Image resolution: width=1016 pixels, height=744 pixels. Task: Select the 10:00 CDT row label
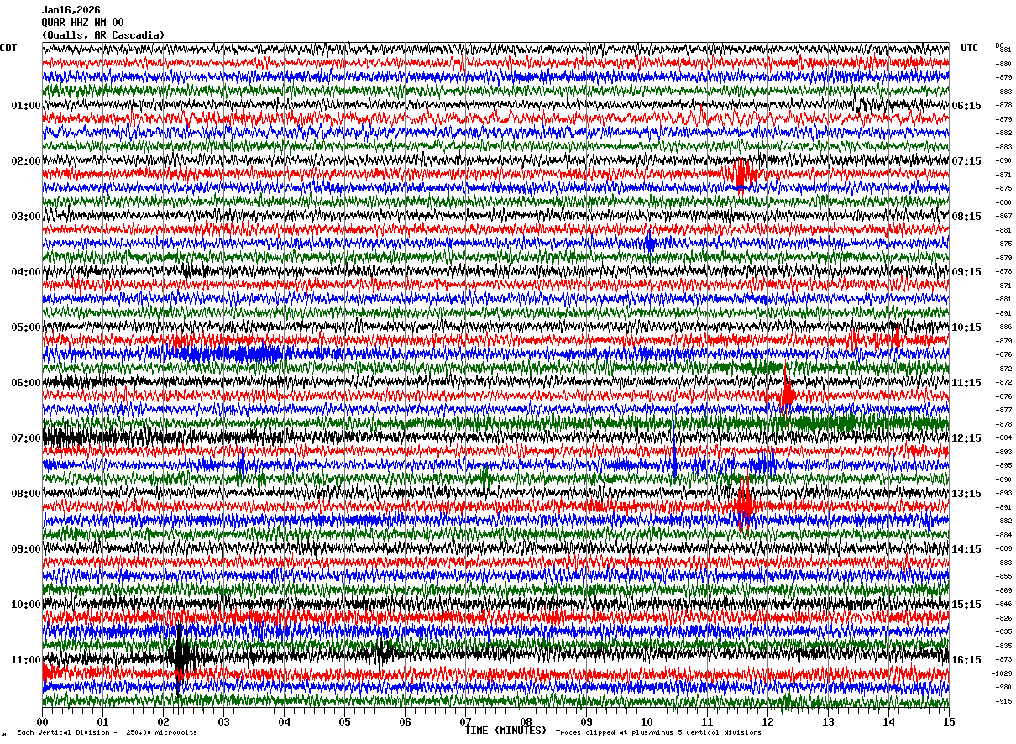pyautogui.click(x=25, y=605)
